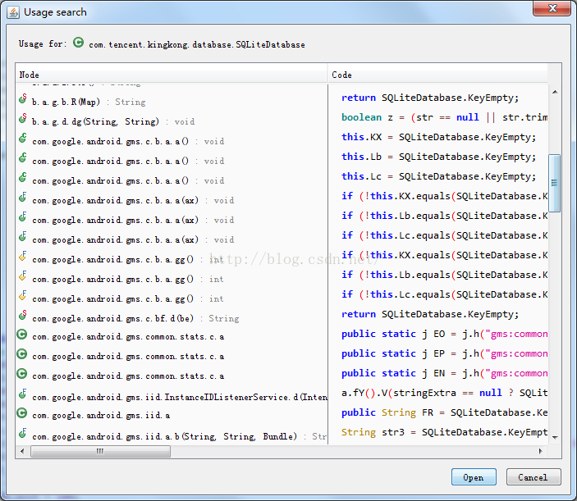Click the icon beside iid.a.b(String, String, Bundle)
577x501 pixels.
tap(23, 435)
